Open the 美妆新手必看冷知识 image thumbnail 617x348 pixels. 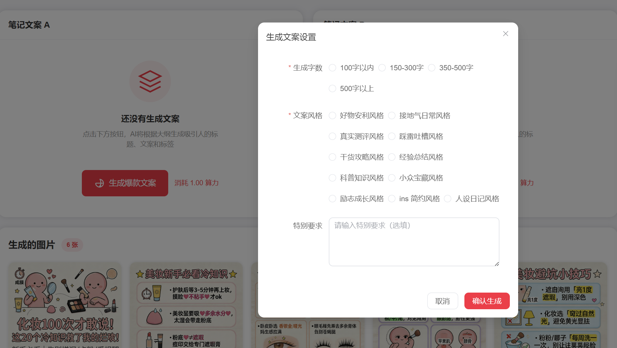(x=186, y=305)
